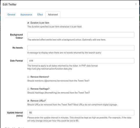Disable Remove URLs checkbox
140x128 pixels.
28,101
